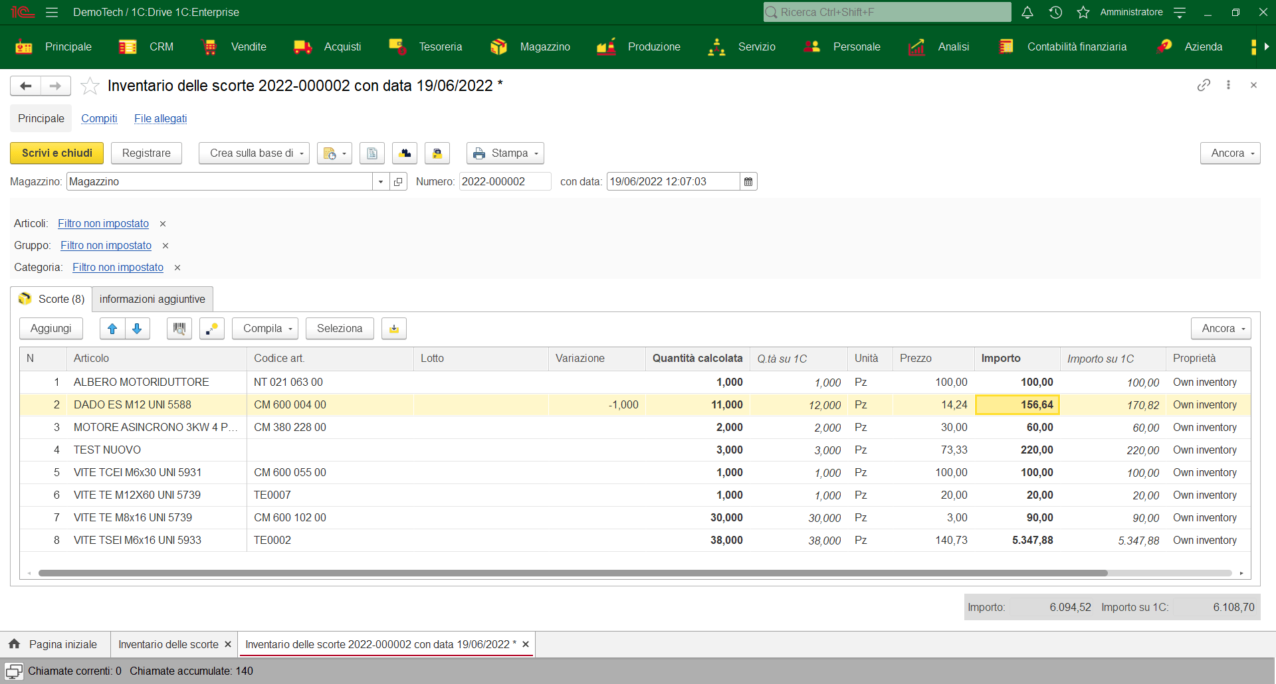Viewport: 1276px width, 684px height.
Task: Select the Scorte (8) tab
Action: pos(51,299)
